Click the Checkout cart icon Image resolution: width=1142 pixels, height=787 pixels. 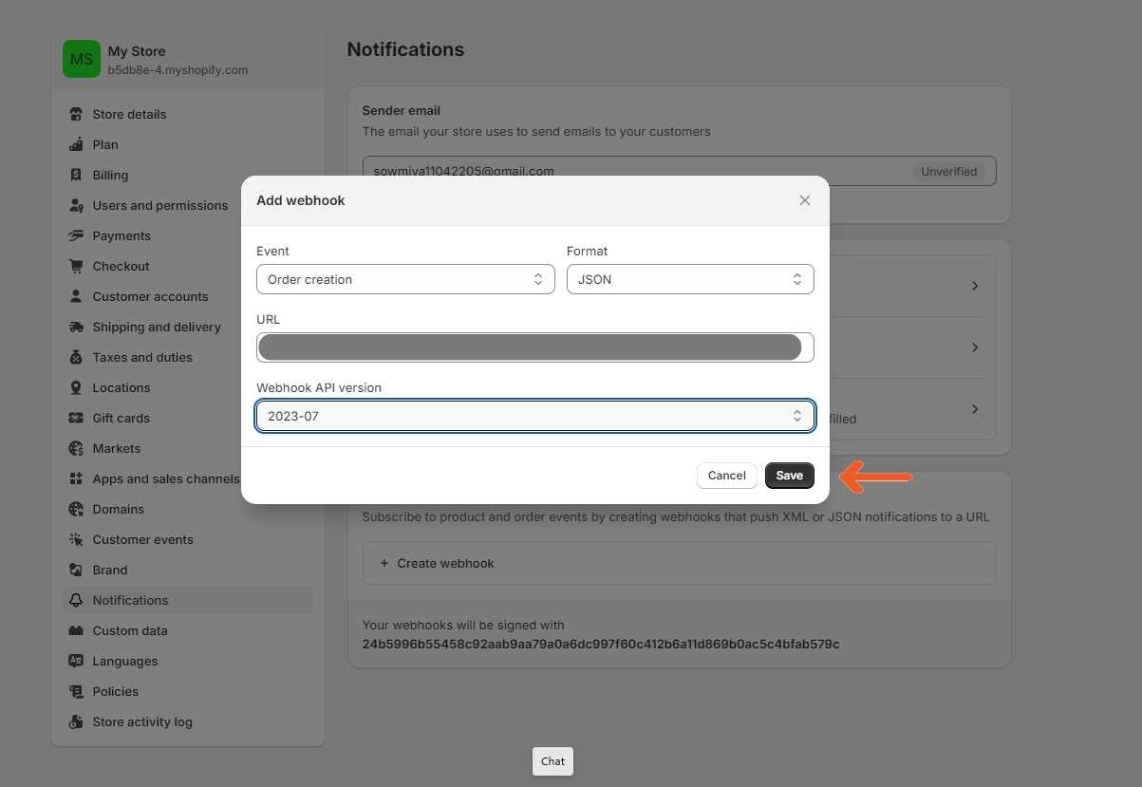coord(76,266)
